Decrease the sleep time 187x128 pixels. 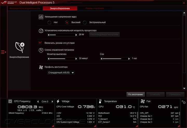click(x=101, y=59)
